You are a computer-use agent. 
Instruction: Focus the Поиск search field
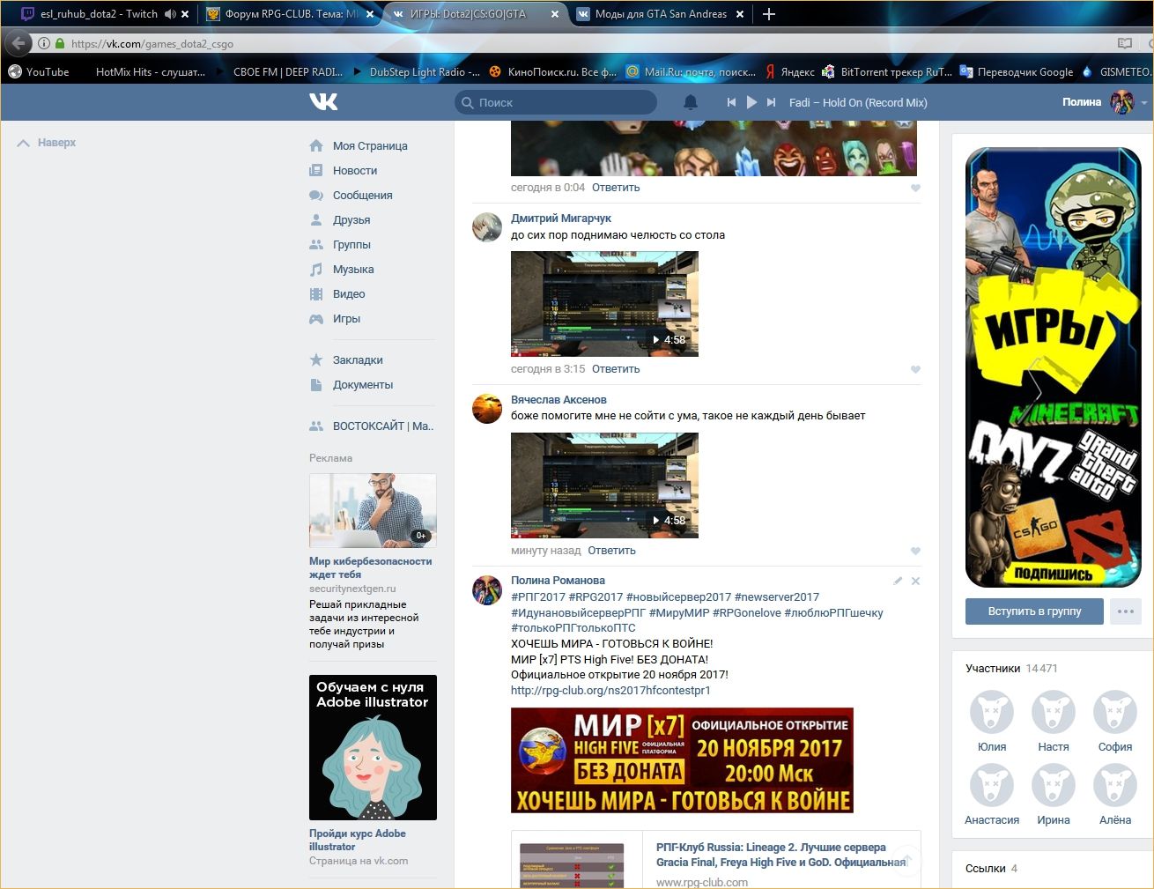(x=556, y=102)
